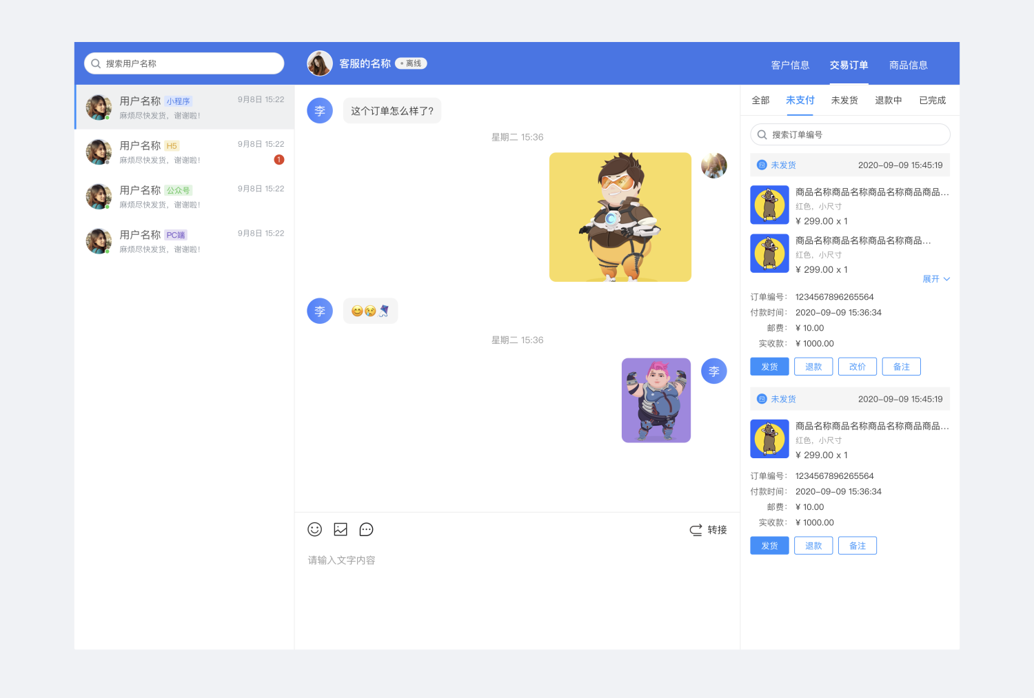This screenshot has width=1034, height=698.
Task: Focus the 搜索用户名称 search field
Action: [184, 63]
